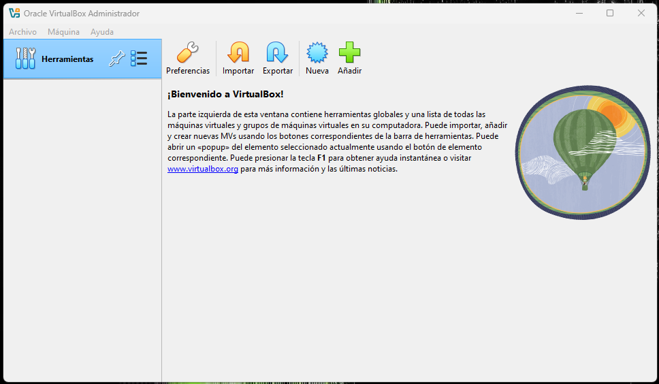
Task: Open the Herramientas list menu icon
Action: click(x=139, y=59)
